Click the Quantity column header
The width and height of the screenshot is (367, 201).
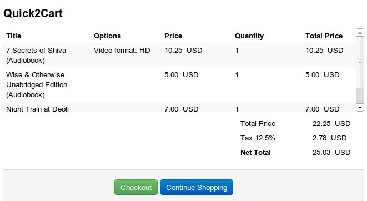point(249,36)
